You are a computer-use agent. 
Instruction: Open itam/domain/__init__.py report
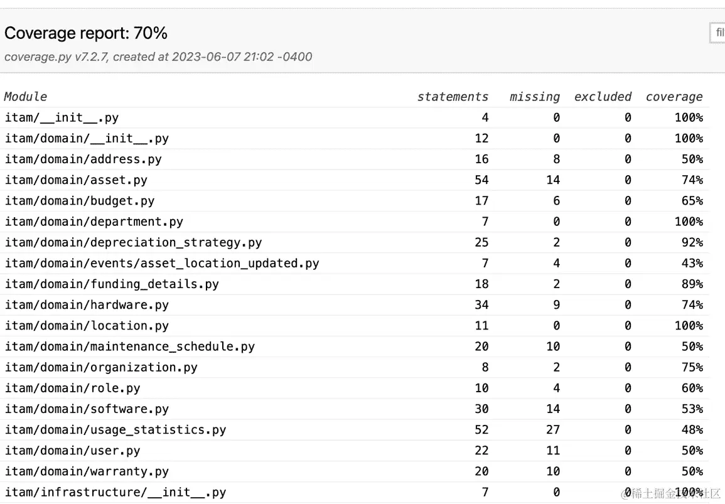87,138
